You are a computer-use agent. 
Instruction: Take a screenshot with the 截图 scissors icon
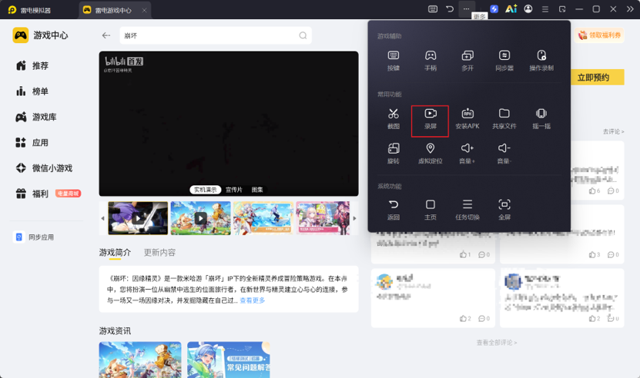(393, 118)
